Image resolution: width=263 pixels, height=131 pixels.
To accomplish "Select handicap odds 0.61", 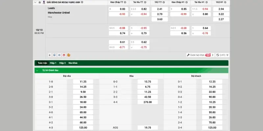I will click(x=118, y=42).
